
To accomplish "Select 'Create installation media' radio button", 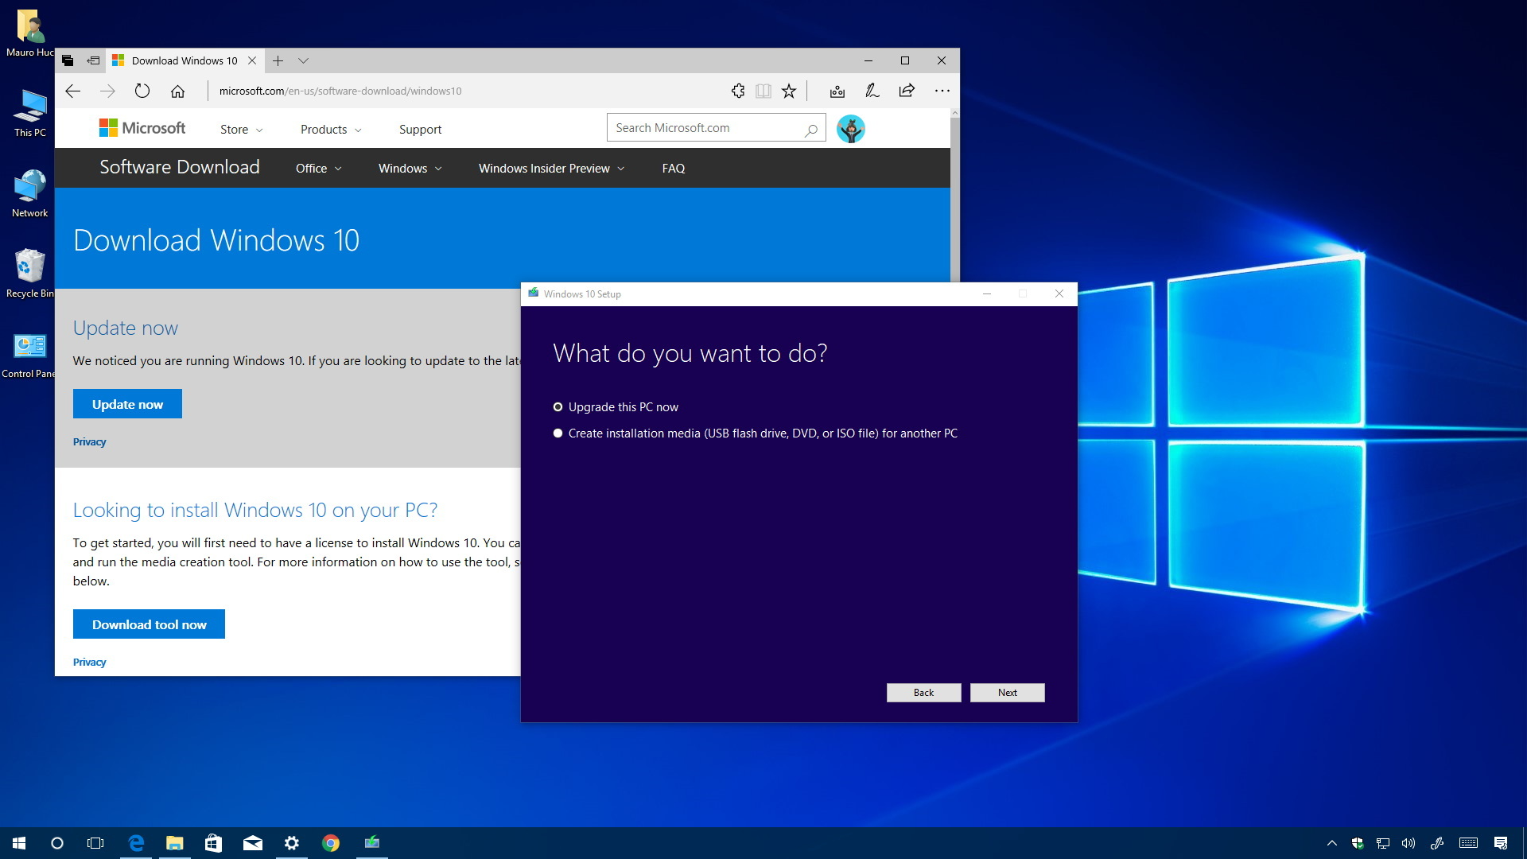I will tap(557, 432).
